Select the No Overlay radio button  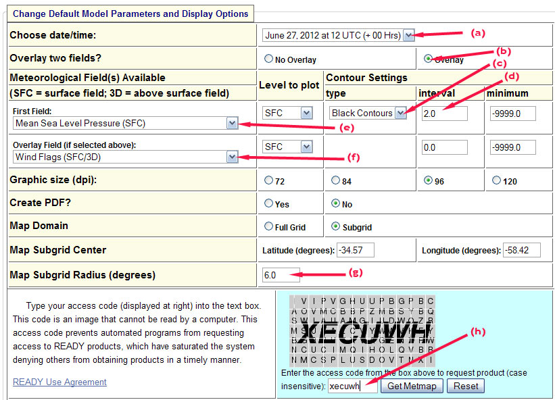point(268,58)
